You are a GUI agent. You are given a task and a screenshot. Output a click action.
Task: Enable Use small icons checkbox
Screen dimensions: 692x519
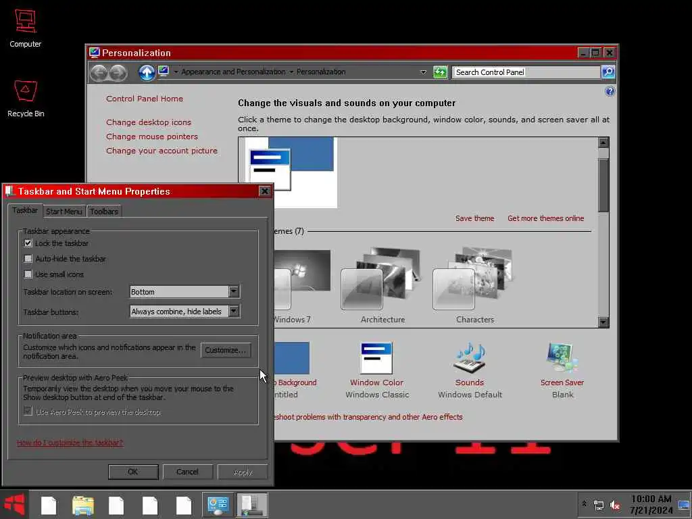coord(28,274)
